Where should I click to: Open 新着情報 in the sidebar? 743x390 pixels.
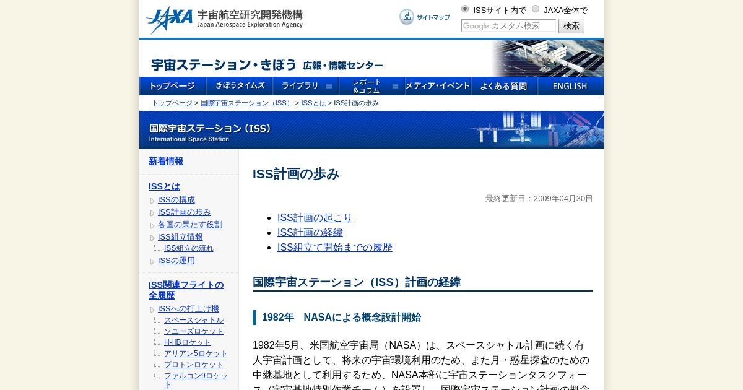pos(166,161)
